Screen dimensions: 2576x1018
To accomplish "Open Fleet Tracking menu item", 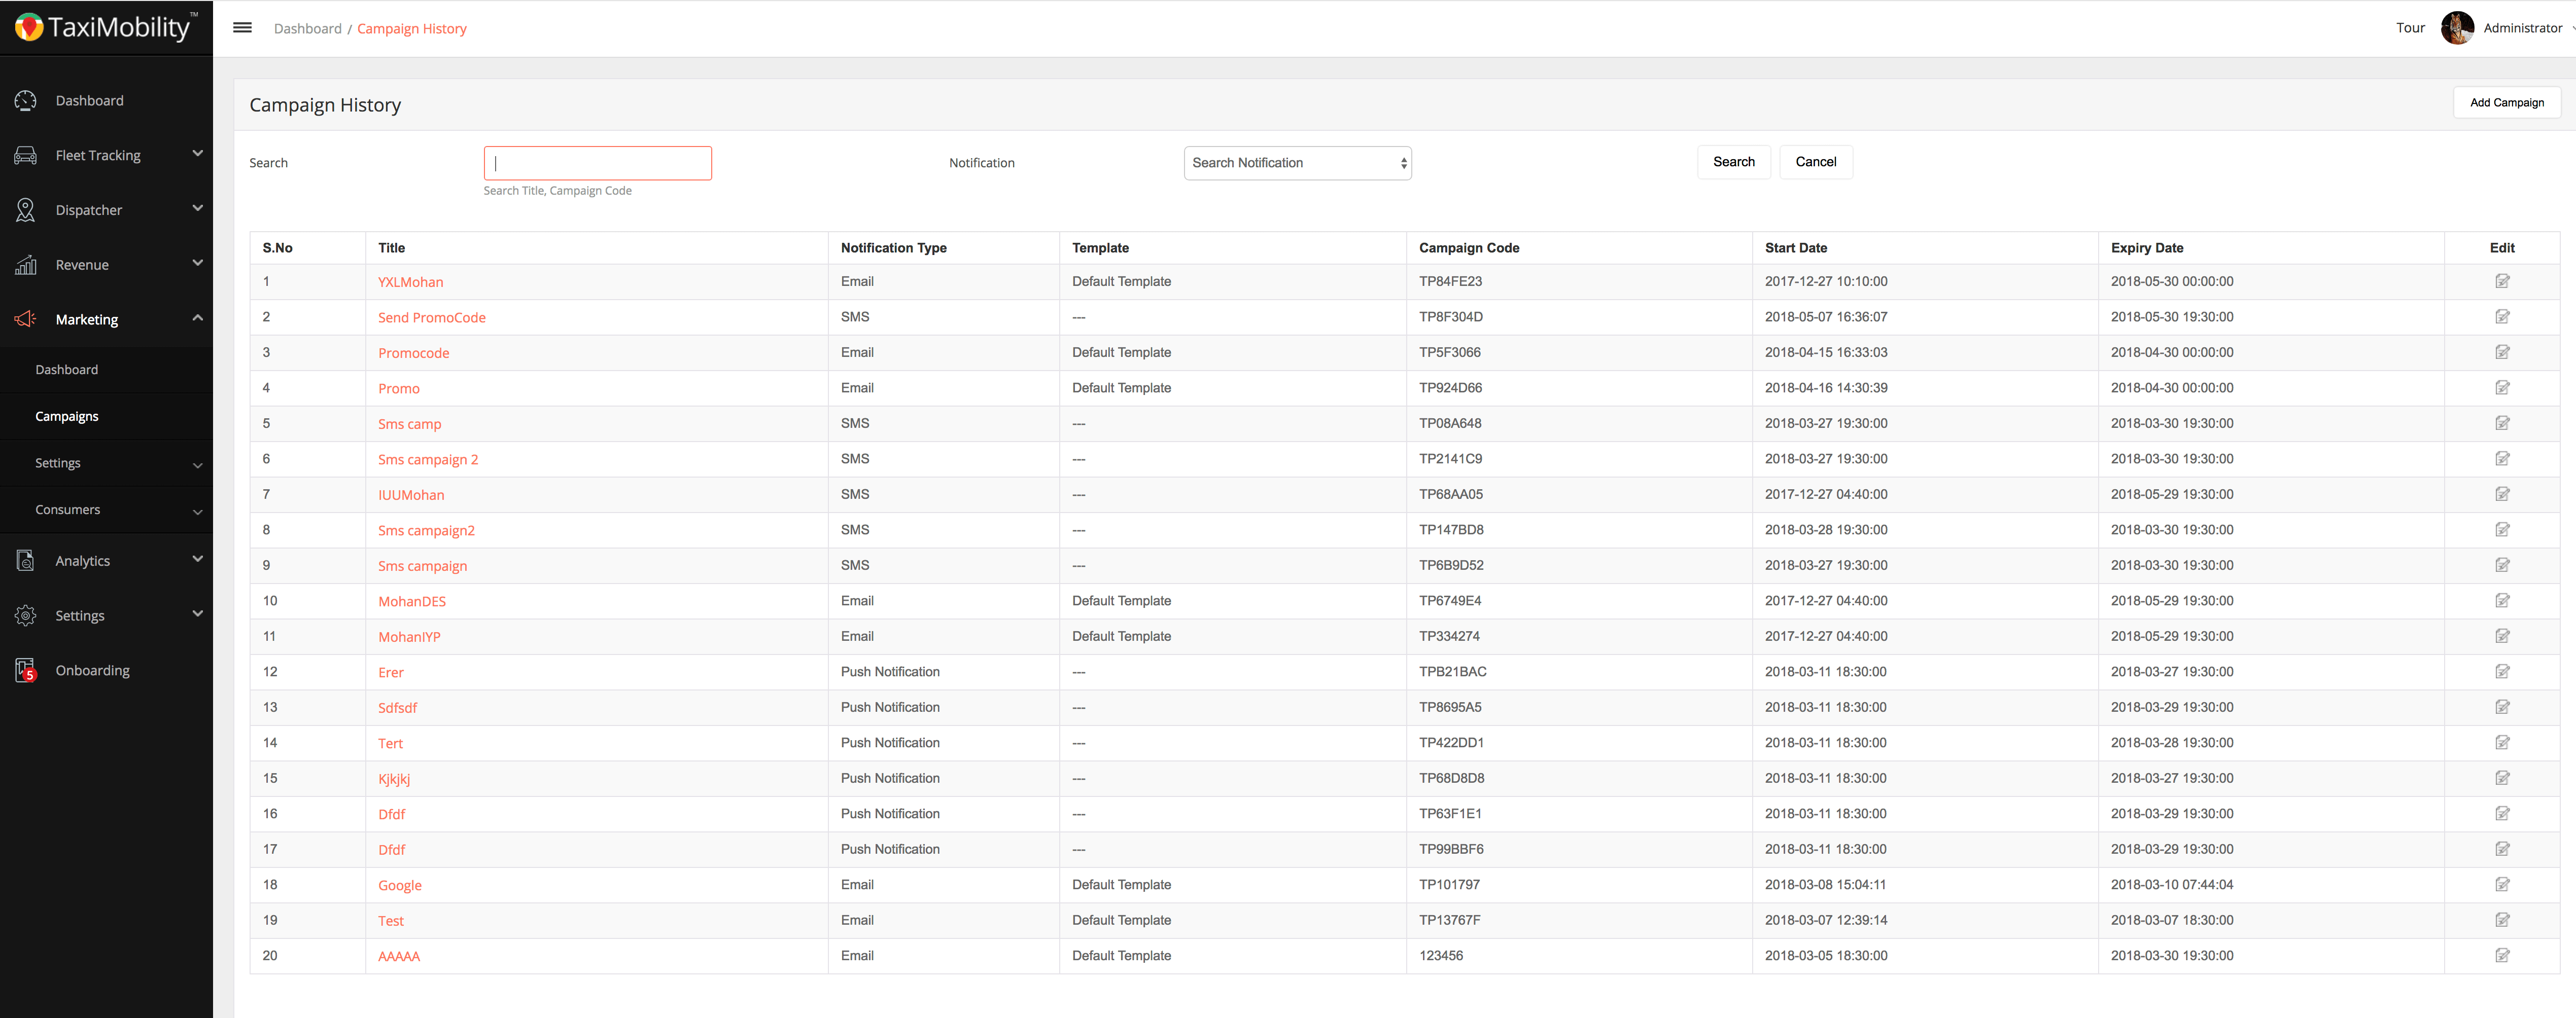I will click(x=98, y=156).
